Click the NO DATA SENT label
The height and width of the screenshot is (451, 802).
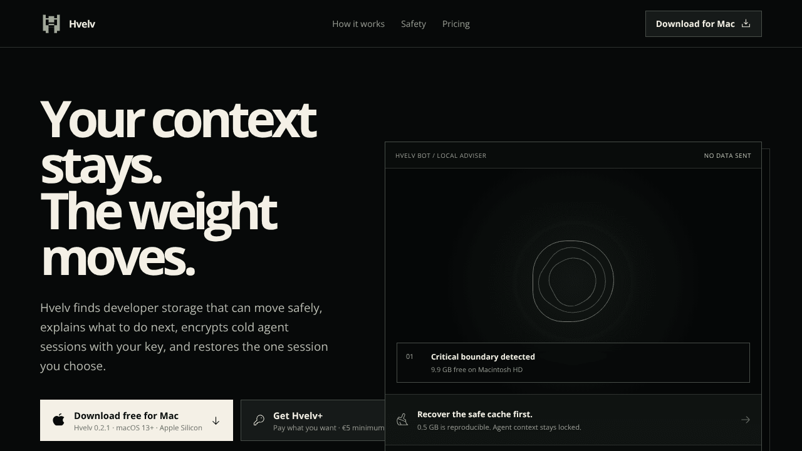click(727, 155)
